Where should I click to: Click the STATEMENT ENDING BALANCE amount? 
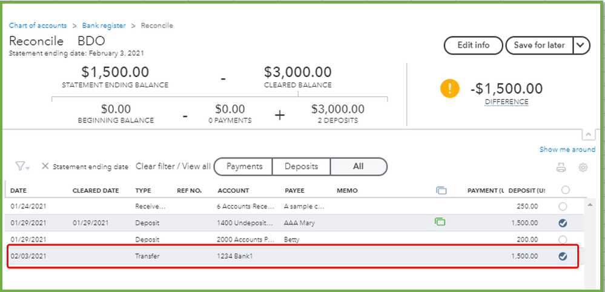coord(115,72)
